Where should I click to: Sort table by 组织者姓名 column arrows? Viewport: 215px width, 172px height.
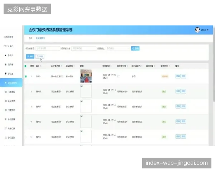[x=142, y=66]
